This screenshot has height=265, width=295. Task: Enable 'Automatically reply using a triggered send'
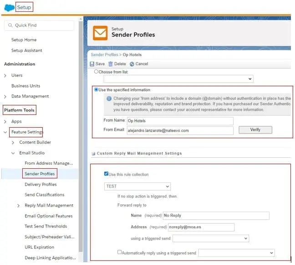pos(120,252)
